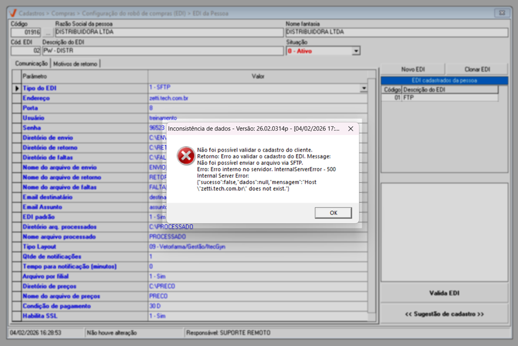The height and width of the screenshot is (346, 518).
Task: Click the Novo EDI button
Action: [x=413, y=69]
